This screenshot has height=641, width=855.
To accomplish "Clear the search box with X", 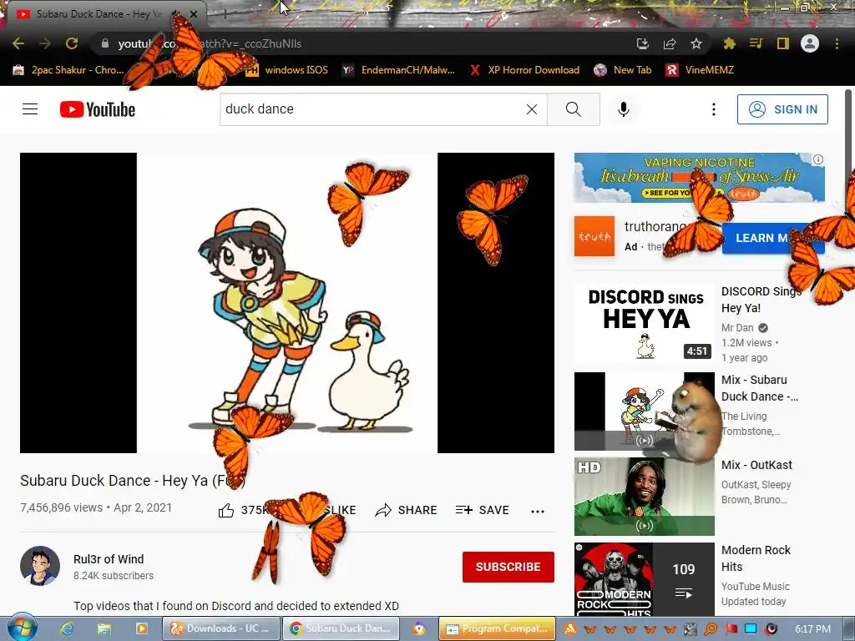I will click(532, 109).
